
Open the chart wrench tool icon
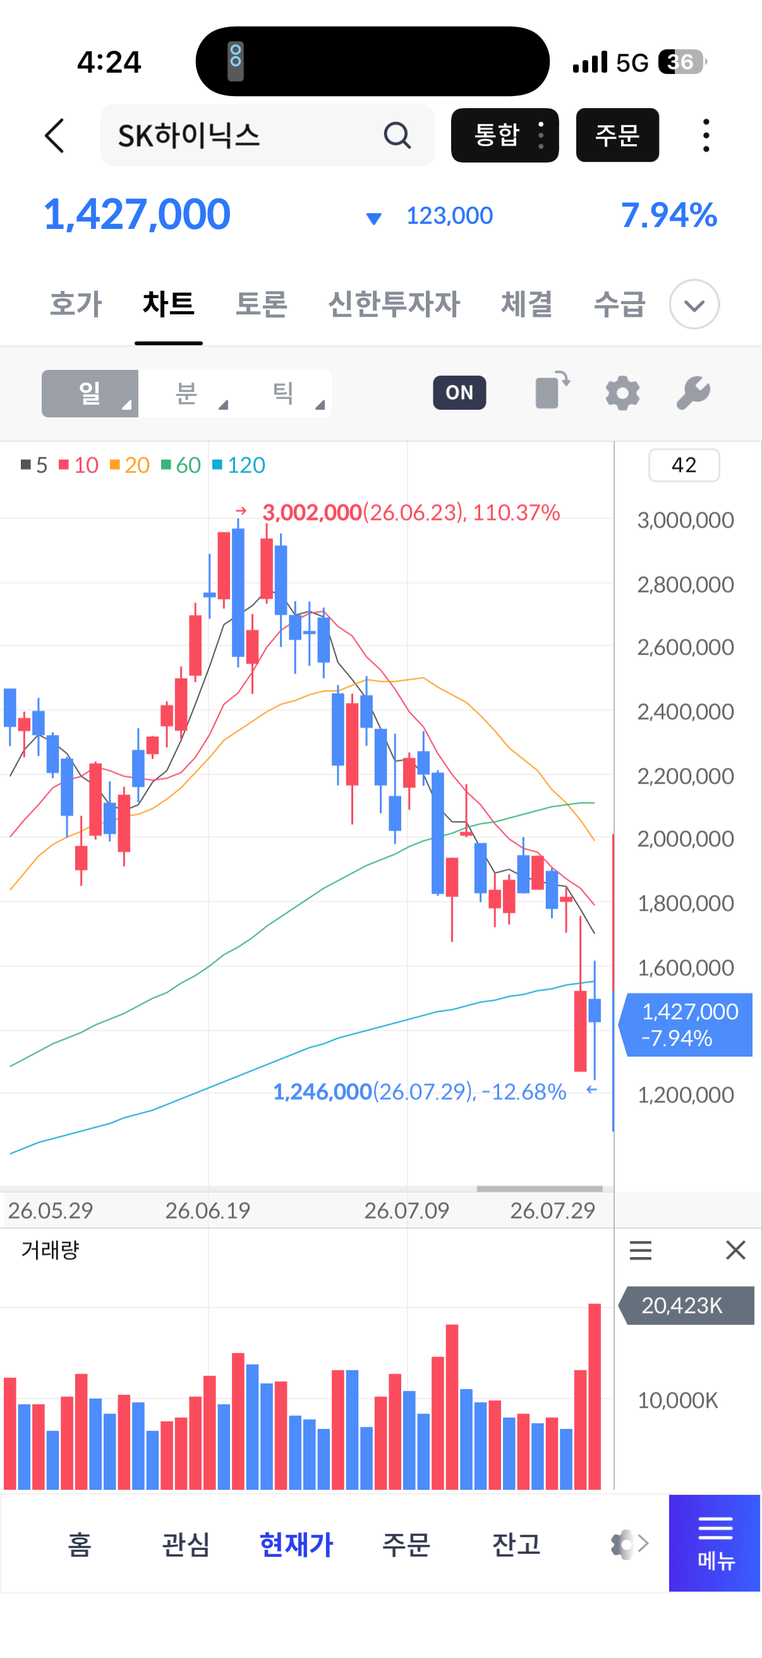pyautogui.click(x=693, y=393)
